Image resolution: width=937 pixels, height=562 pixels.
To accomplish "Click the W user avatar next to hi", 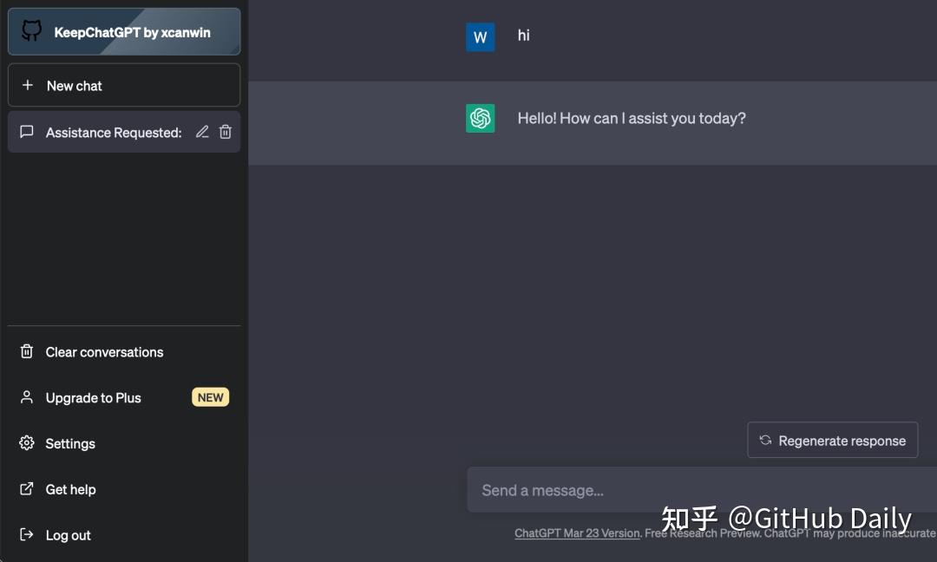I will 480,36.
